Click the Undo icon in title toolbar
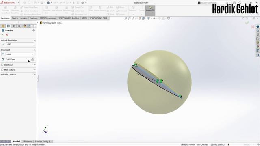 (54, 3)
